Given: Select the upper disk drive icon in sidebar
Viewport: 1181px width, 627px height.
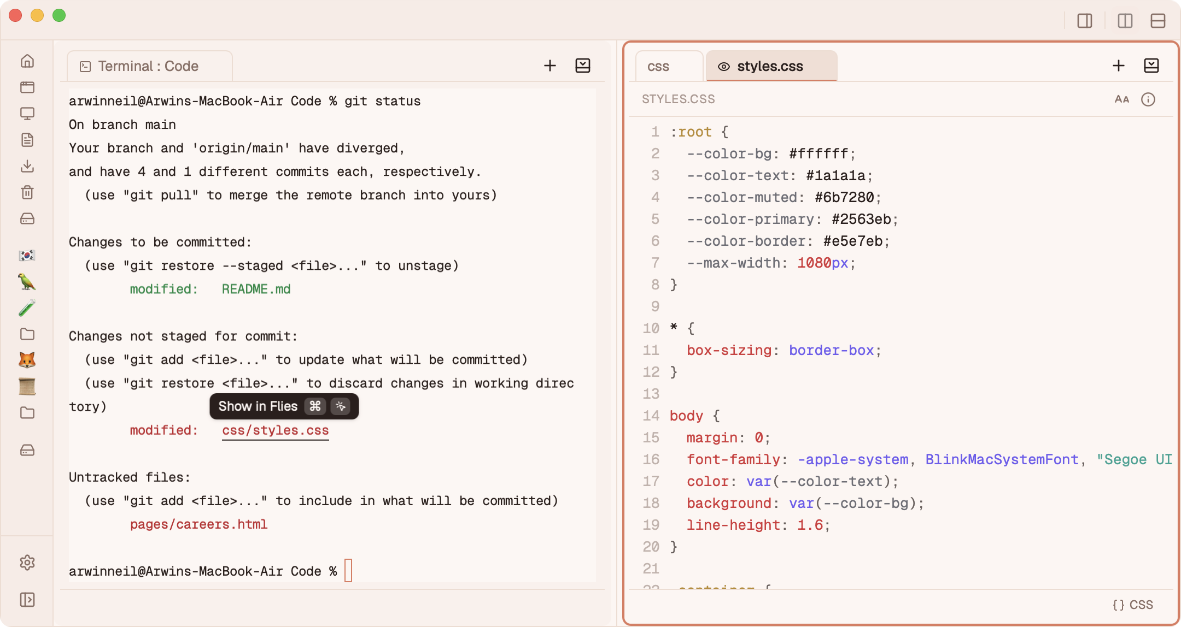Looking at the screenshot, I should pos(27,218).
